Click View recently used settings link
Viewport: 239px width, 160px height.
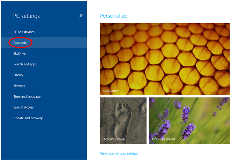(119, 154)
